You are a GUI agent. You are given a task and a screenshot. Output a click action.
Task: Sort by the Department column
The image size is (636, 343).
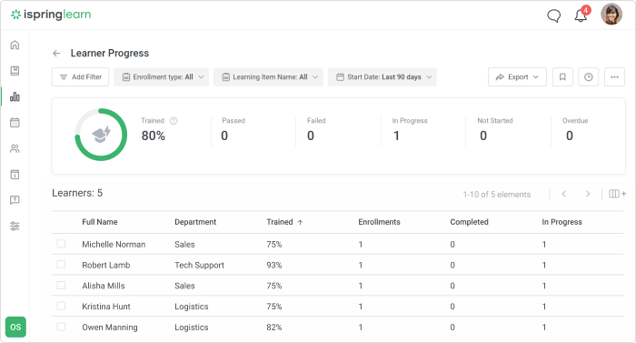point(195,222)
